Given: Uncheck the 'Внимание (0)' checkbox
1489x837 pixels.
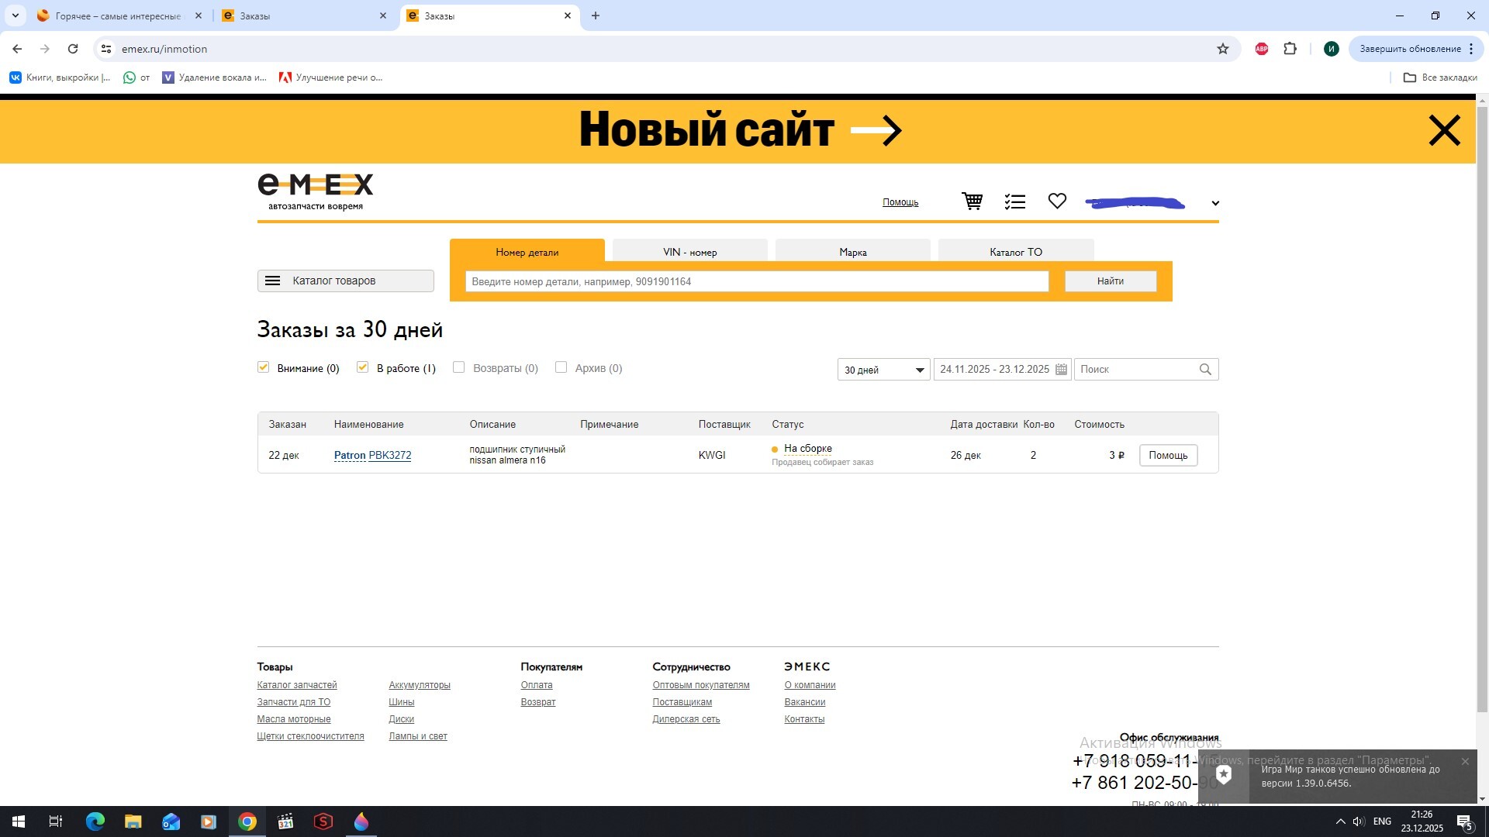Looking at the screenshot, I should 264,367.
